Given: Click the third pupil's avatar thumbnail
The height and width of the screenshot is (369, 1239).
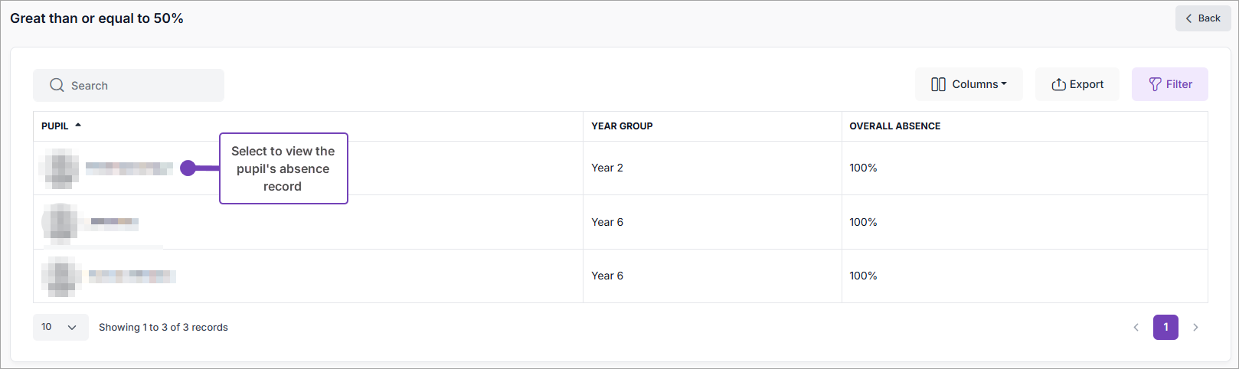Looking at the screenshot, I should click(61, 276).
